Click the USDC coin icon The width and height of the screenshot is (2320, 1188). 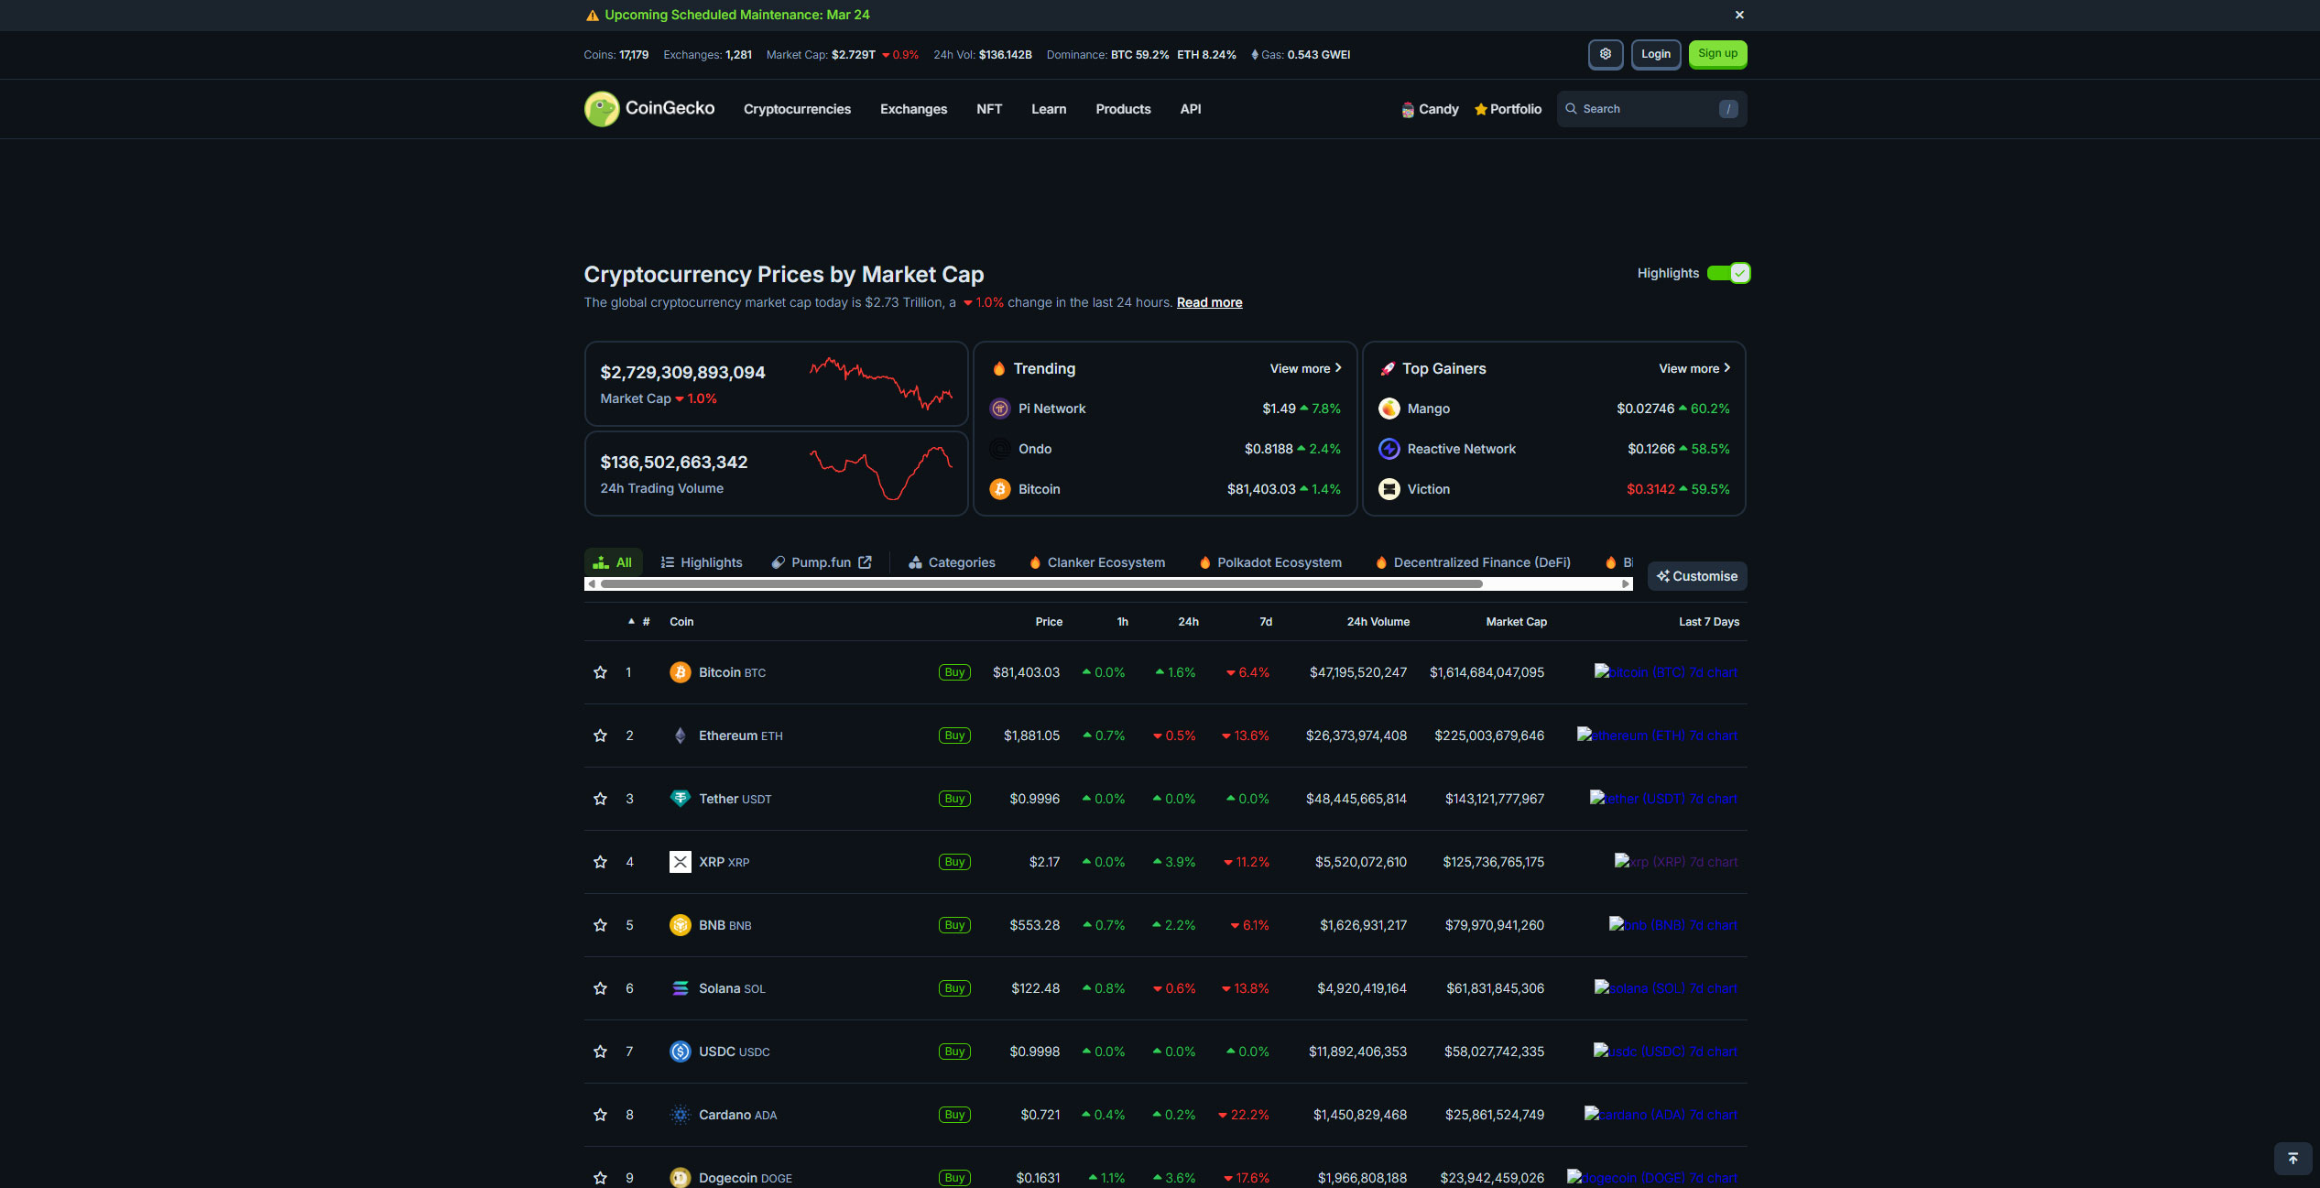point(680,1052)
